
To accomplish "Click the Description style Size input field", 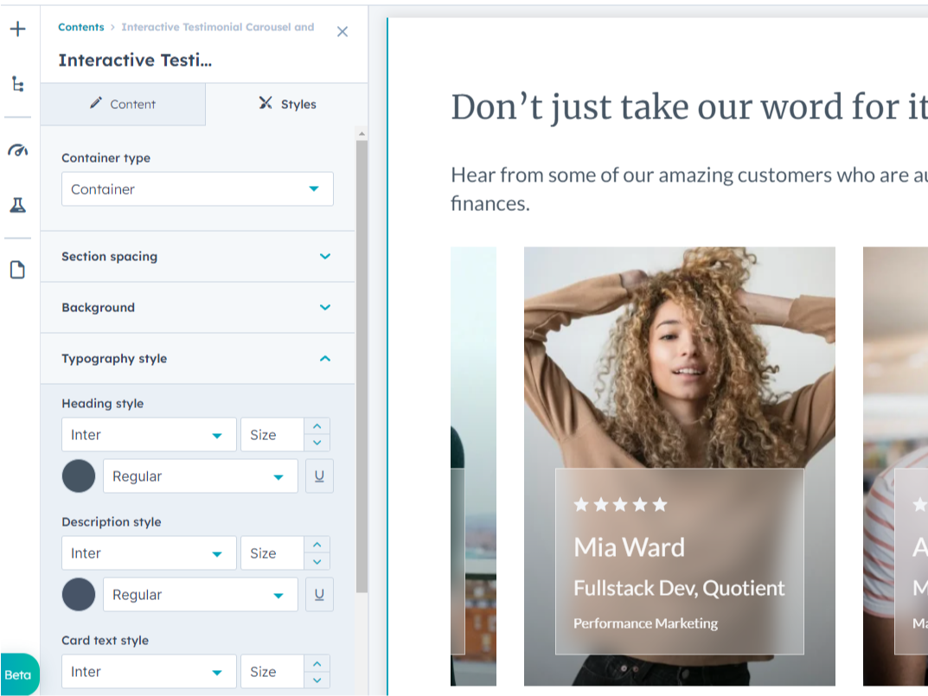I will click(271, 553).
